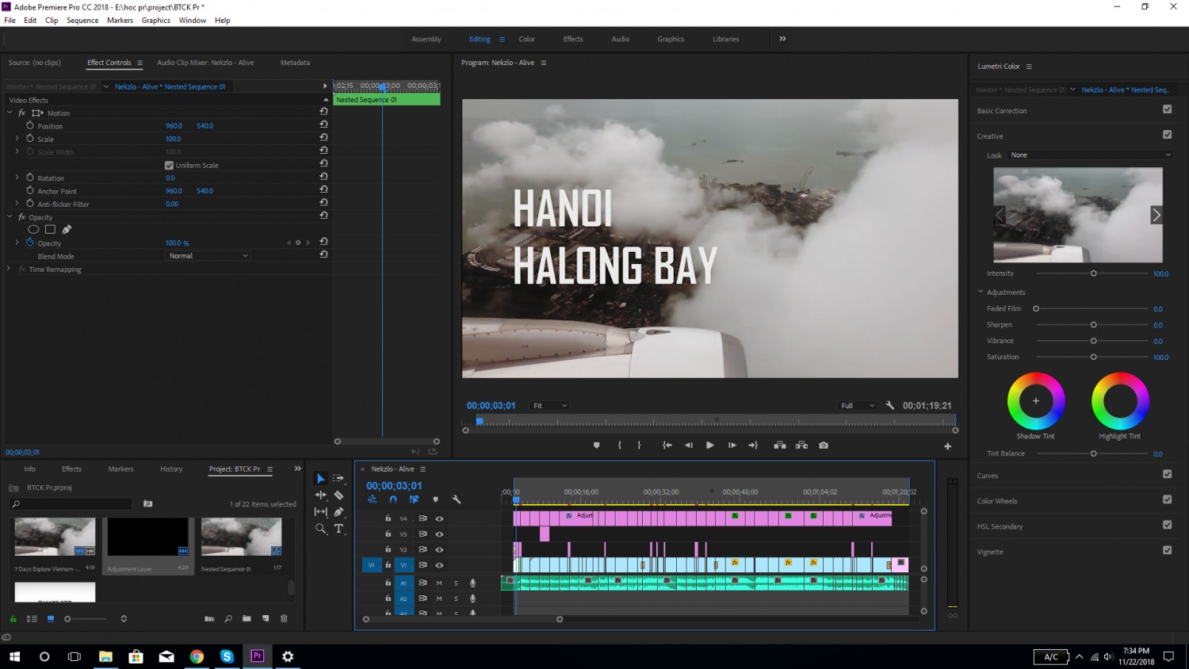1189x669 pixels.
Task: Open the Look dropdown showing None
Action: [x=1090, y=155]
